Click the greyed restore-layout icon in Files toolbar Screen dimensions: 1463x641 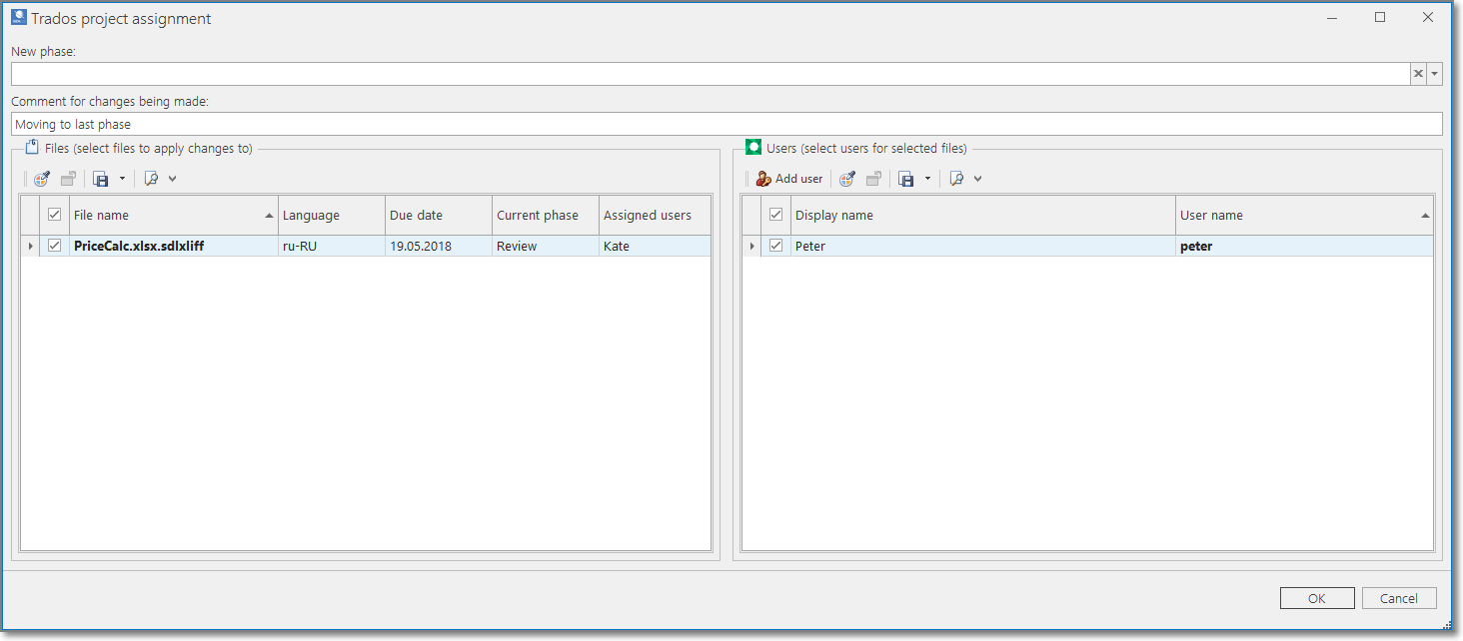pyautogui.click(x=68, y=179)
